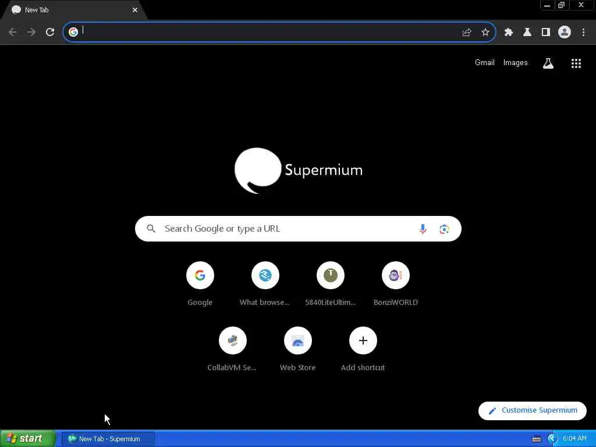This screenshot has height=447, width=596.
Task: Reload the page with the refresh icon
Action: 50,33
